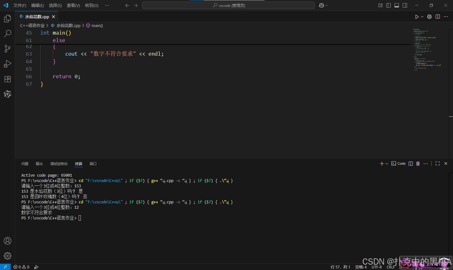Image resolution: width=453 pixels, height=270 pixels.
Task: Select the Code terminal instance label
Action: pyautogui.click(x=398, y=163)
